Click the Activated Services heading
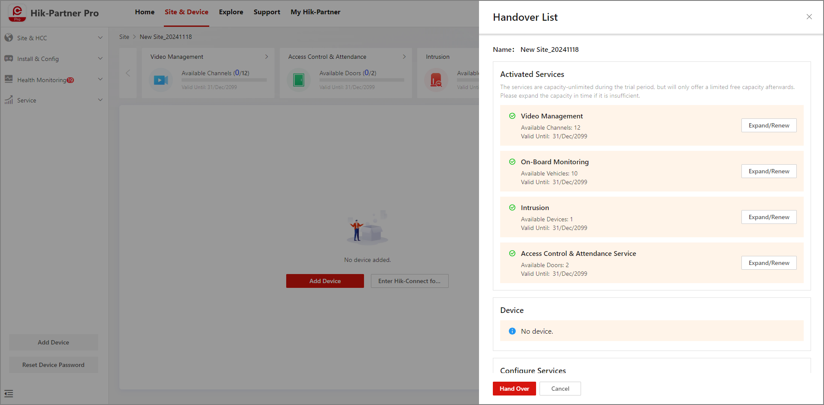 click(532, 74)
